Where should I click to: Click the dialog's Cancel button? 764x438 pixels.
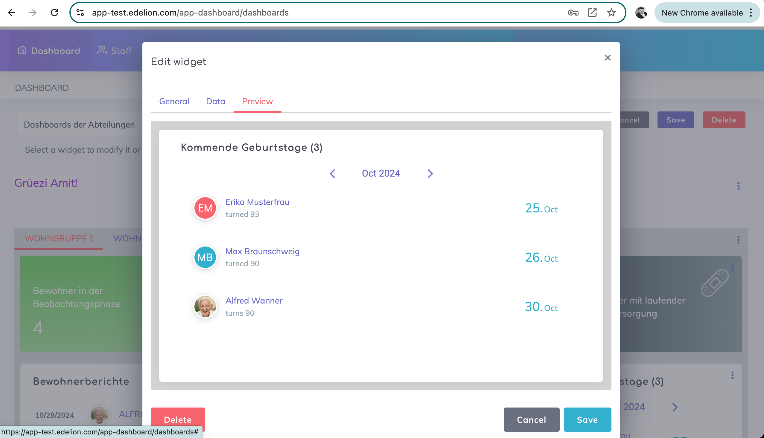click(x=531, y=419)
